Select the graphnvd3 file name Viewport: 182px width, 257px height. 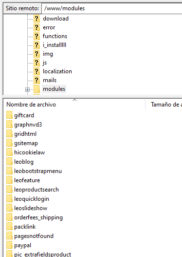pos(28,125)
